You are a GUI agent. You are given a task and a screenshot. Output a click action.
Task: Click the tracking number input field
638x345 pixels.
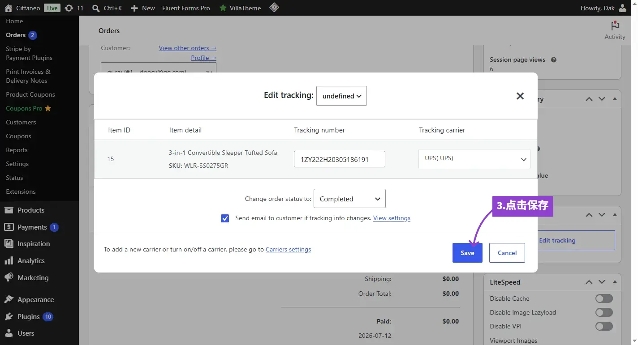click(x=340, y=159)
